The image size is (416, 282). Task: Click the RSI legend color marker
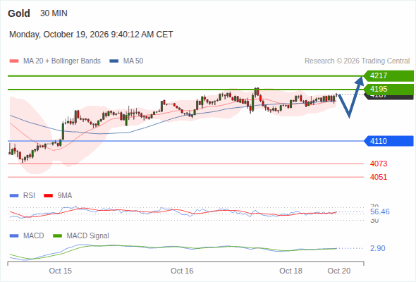coord(14,196)
